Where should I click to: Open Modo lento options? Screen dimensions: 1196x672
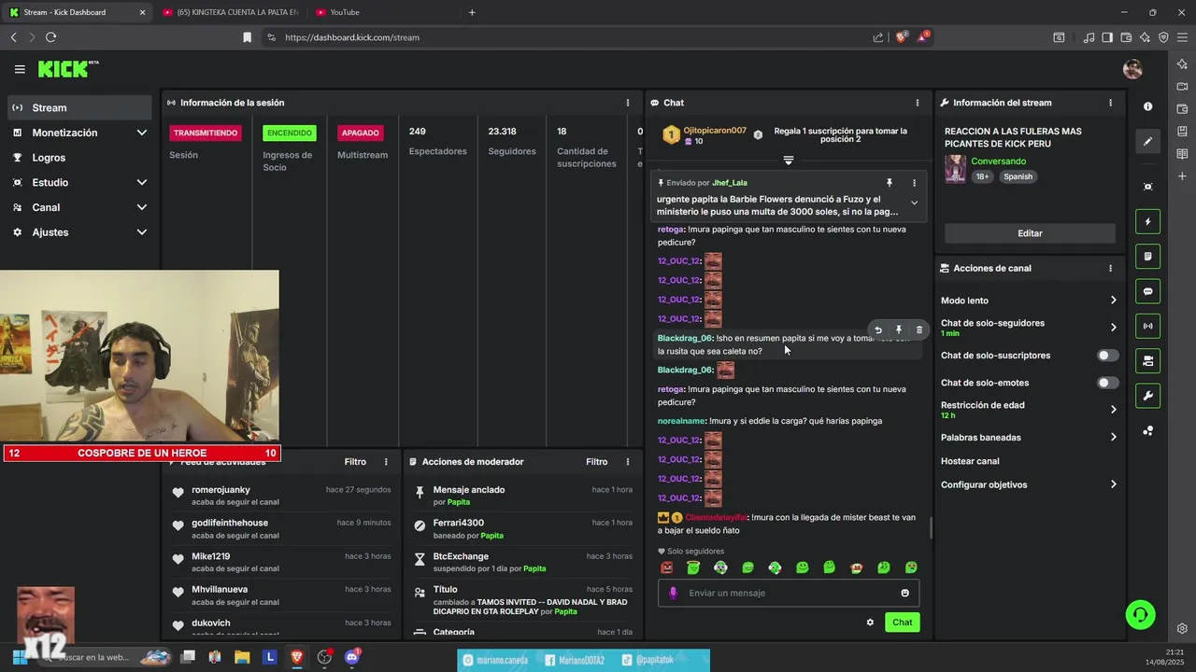pyautogui.click(x=1029, y=301)
